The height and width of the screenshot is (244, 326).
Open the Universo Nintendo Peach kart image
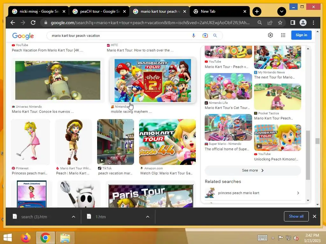pos(58,80)
